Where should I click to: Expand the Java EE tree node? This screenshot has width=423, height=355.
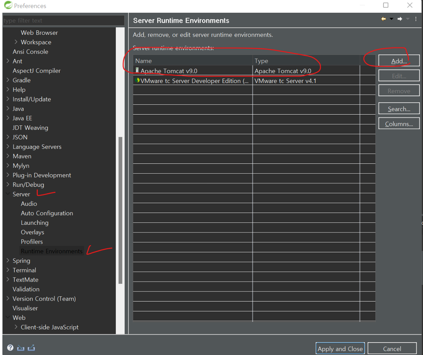click(x=8, y=118)
